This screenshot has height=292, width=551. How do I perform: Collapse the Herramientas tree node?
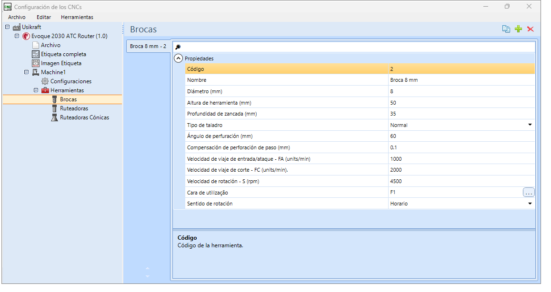click(x=36, y=90)
